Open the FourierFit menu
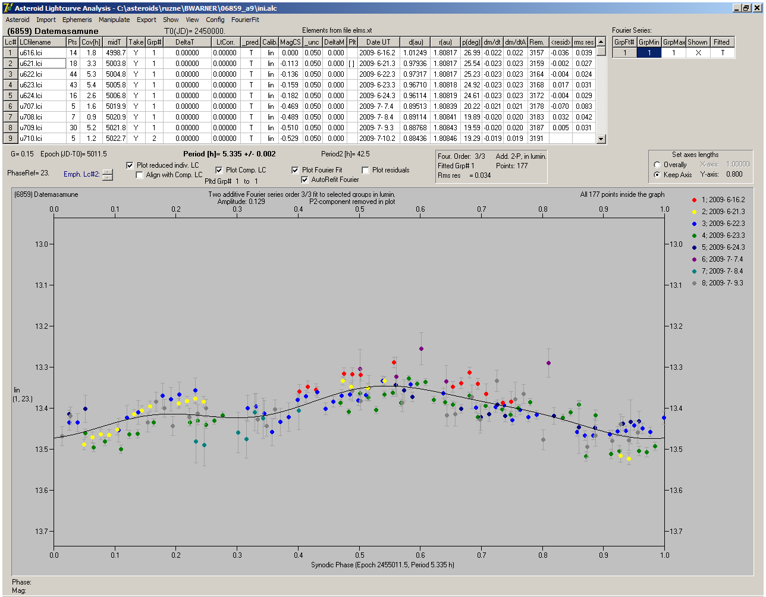The height and width of the screenshot is (597, 766). click(x=245, y=20)
